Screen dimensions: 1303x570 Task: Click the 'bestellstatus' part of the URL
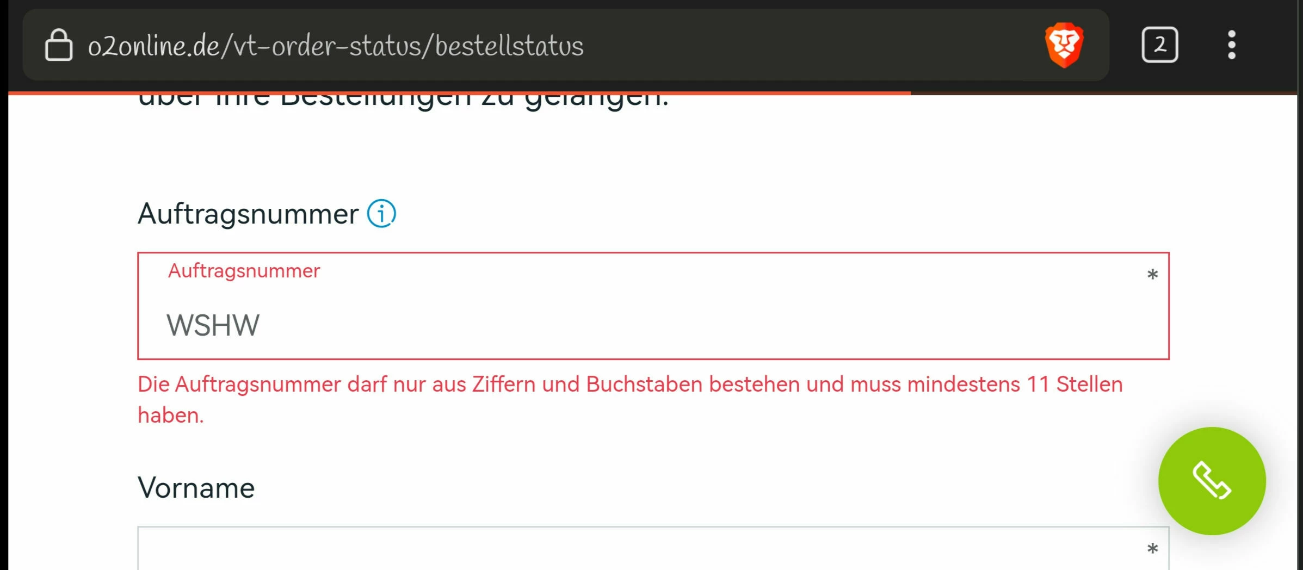[x=509, y=46]
